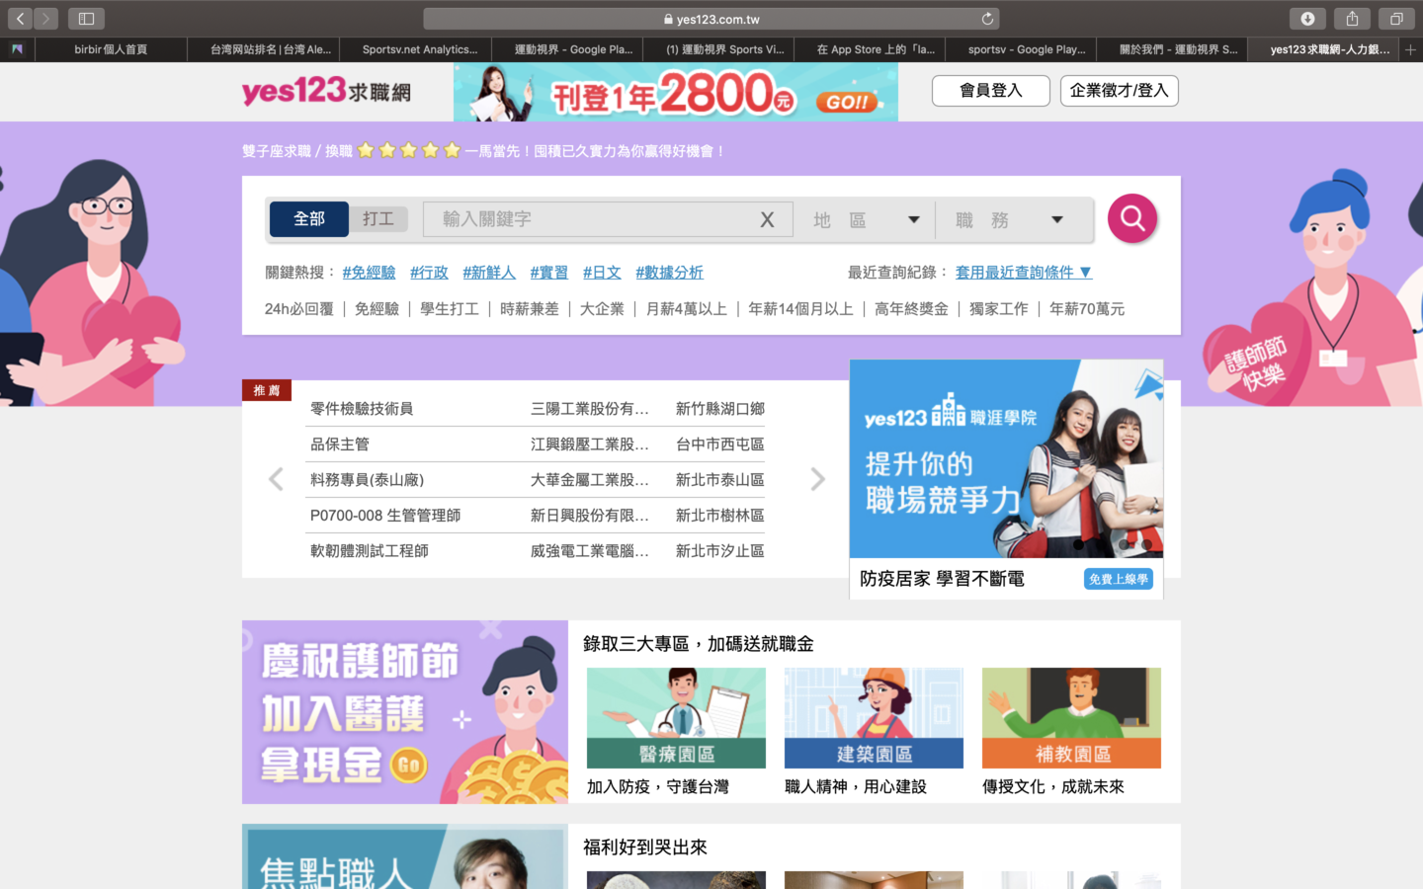Image resolution: width=1423 pixels, height=889 pixels.
Task: Open the Safari share menu
Action: 1352,19
